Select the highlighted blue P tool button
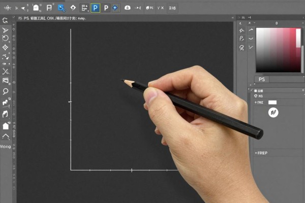This screenshot has width=305, height=203. click(x=96, y=8)
